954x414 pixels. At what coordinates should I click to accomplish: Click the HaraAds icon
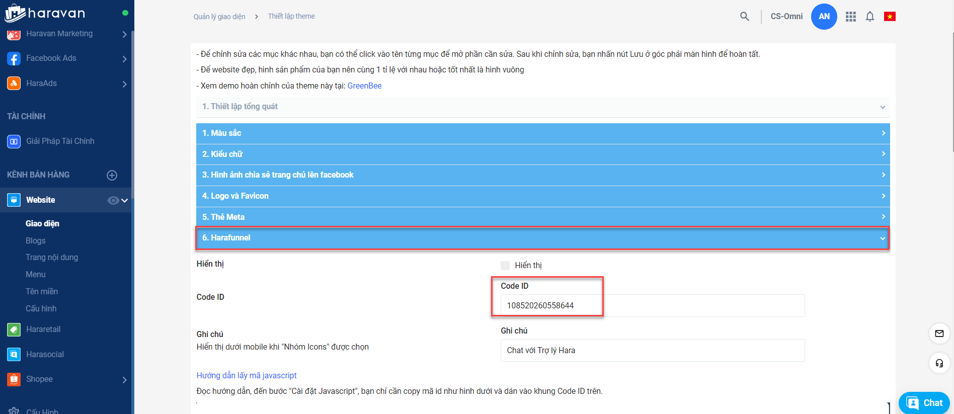(x=14, y=84)
